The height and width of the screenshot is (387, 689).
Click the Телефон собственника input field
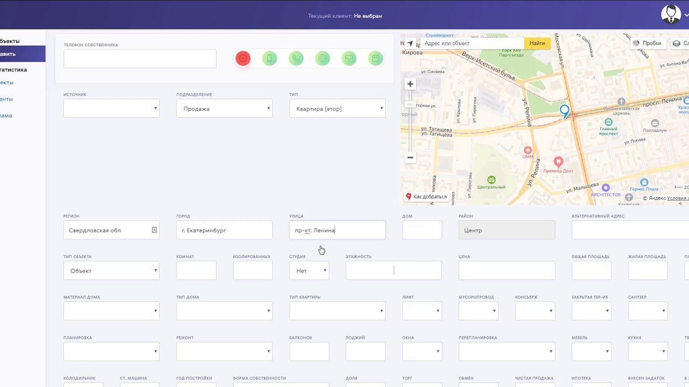140,59
